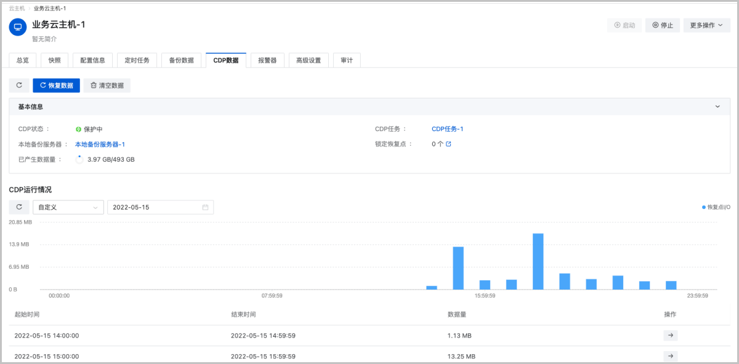
Task: Switch to the 备份数据 tab
Action: pos(181,60)
